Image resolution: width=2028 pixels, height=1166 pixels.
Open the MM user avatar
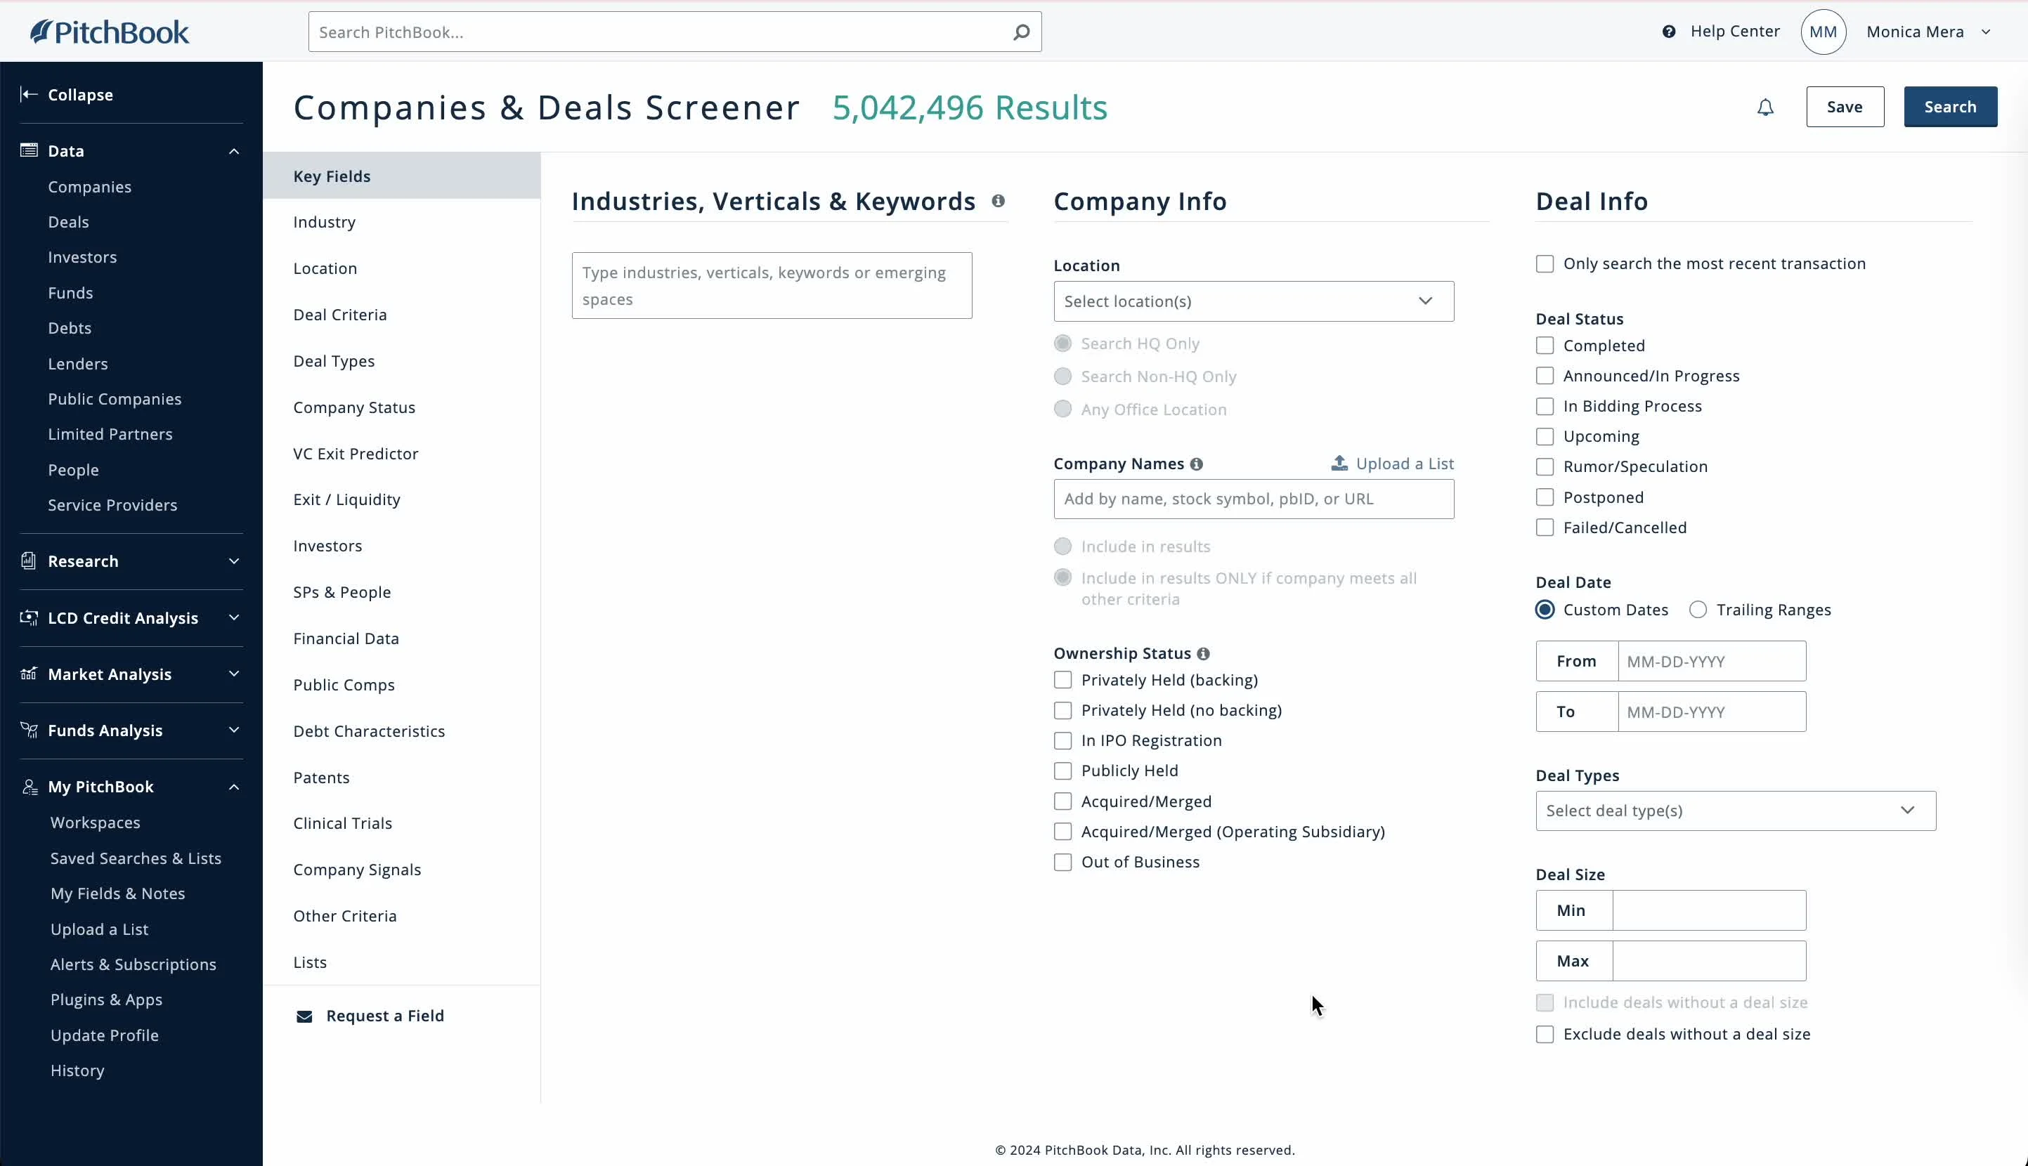click(1823, 32)
